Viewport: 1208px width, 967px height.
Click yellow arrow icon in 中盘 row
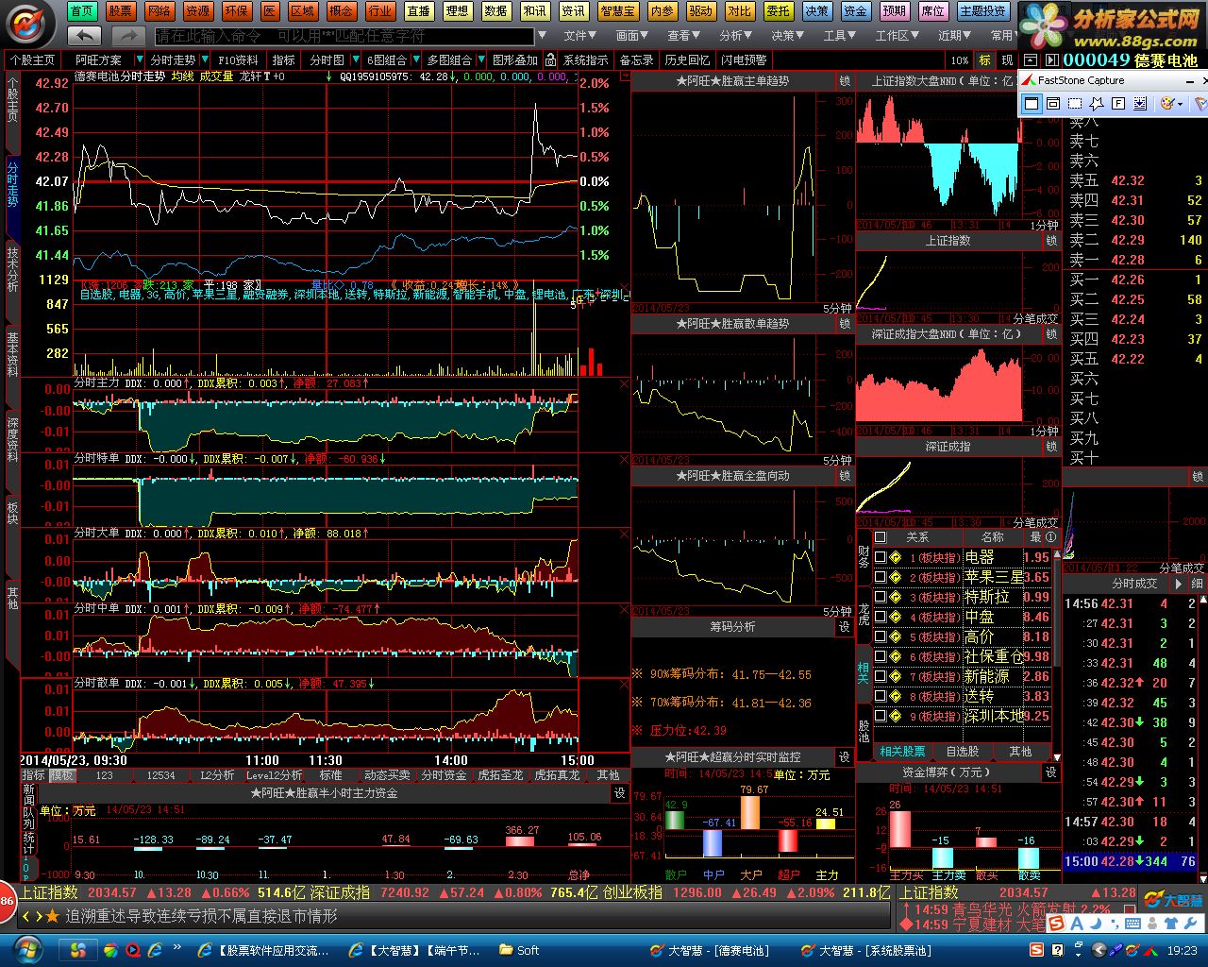(x=895, y=617)
